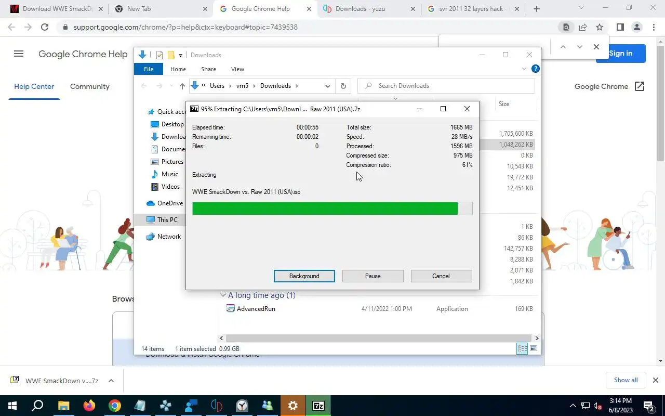
Task: Open the 7-Zip taskbar icon
Action: click(318, 406)
